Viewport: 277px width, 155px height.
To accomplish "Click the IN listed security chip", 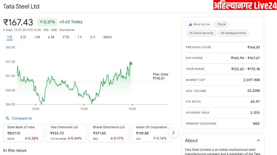I will [201, 33].
